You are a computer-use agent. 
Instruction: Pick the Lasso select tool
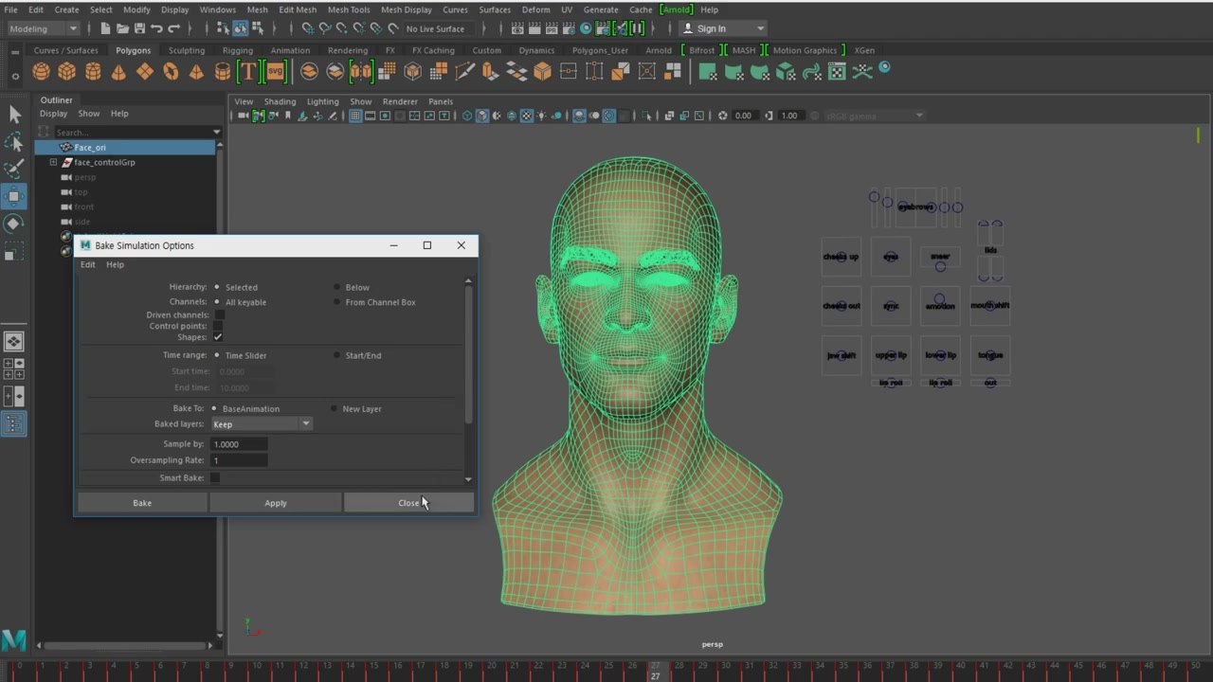coord(14,142)
